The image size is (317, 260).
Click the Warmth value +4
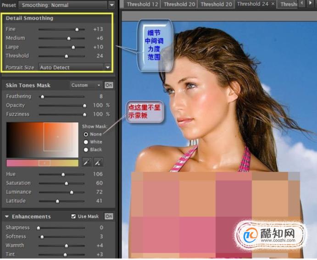pyautogui.click(x=100, y=245)
